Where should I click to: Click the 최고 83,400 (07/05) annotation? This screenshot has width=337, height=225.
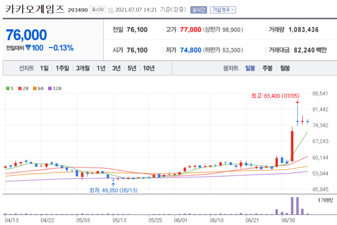point(275,96)
